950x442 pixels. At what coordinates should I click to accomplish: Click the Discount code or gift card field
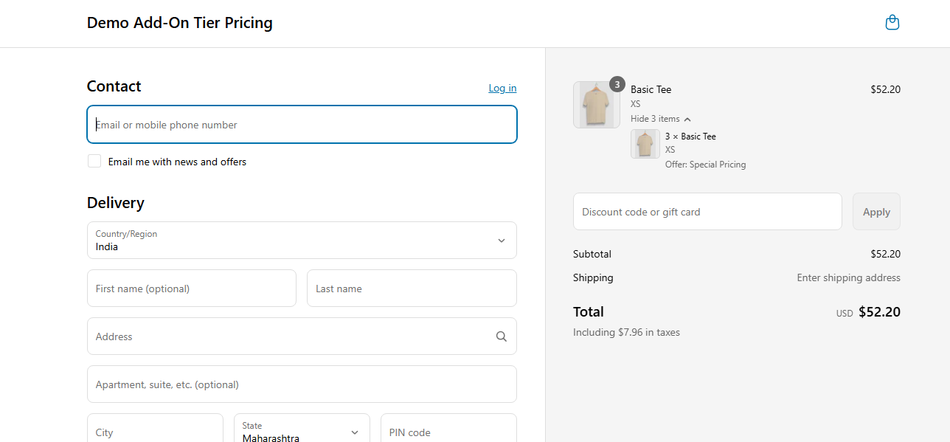tap(707, 212)
